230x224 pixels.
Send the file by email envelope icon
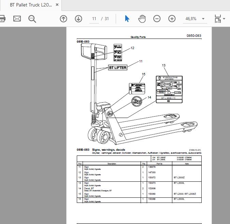coord(17,19)
